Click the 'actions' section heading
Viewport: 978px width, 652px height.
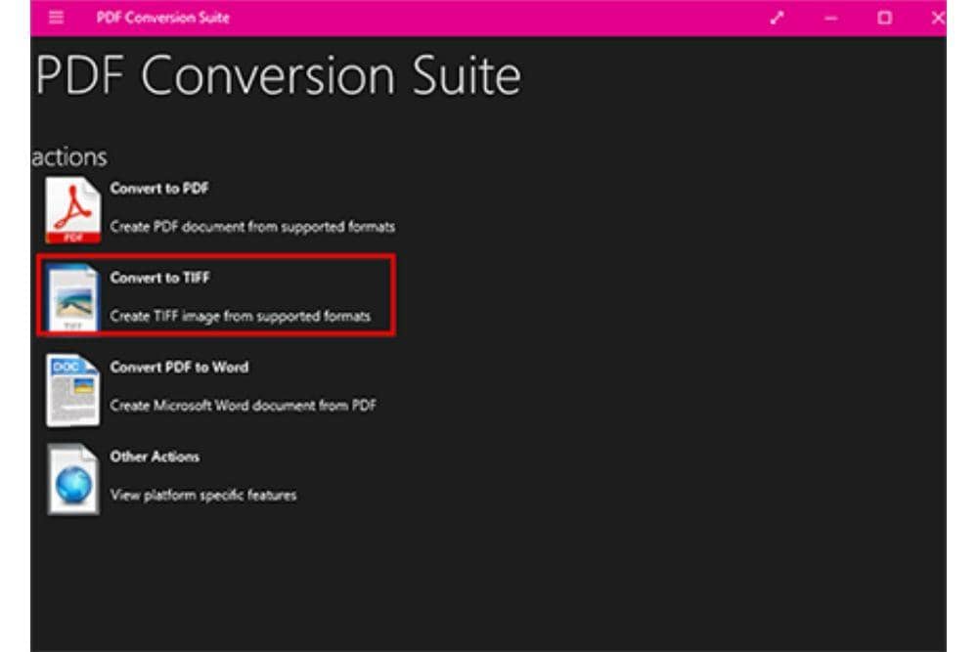pos(69,156)
